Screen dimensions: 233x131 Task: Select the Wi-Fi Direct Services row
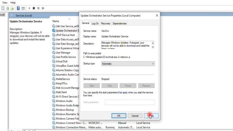66,96
